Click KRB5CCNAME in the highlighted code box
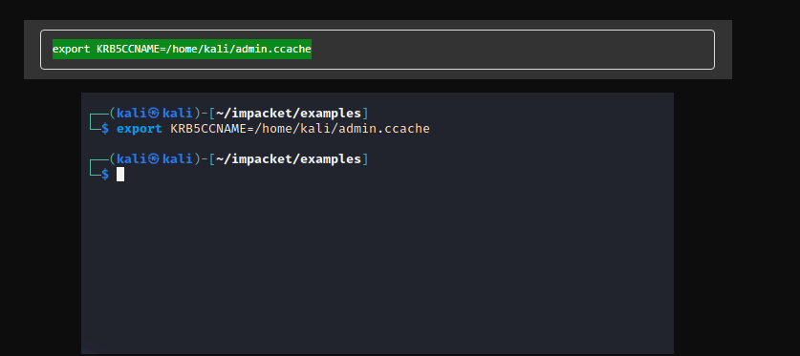 click(130, 50)
